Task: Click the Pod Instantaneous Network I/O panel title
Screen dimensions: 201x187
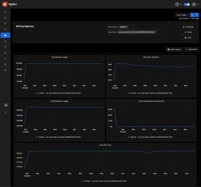Action: 151,101
